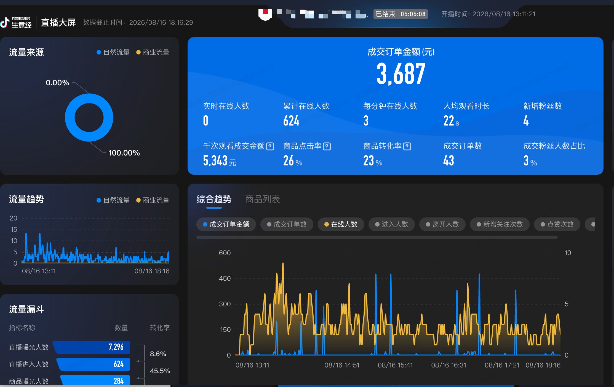Enable the 离开人数 series chip
Screen dimensions: 614x387
442,224
